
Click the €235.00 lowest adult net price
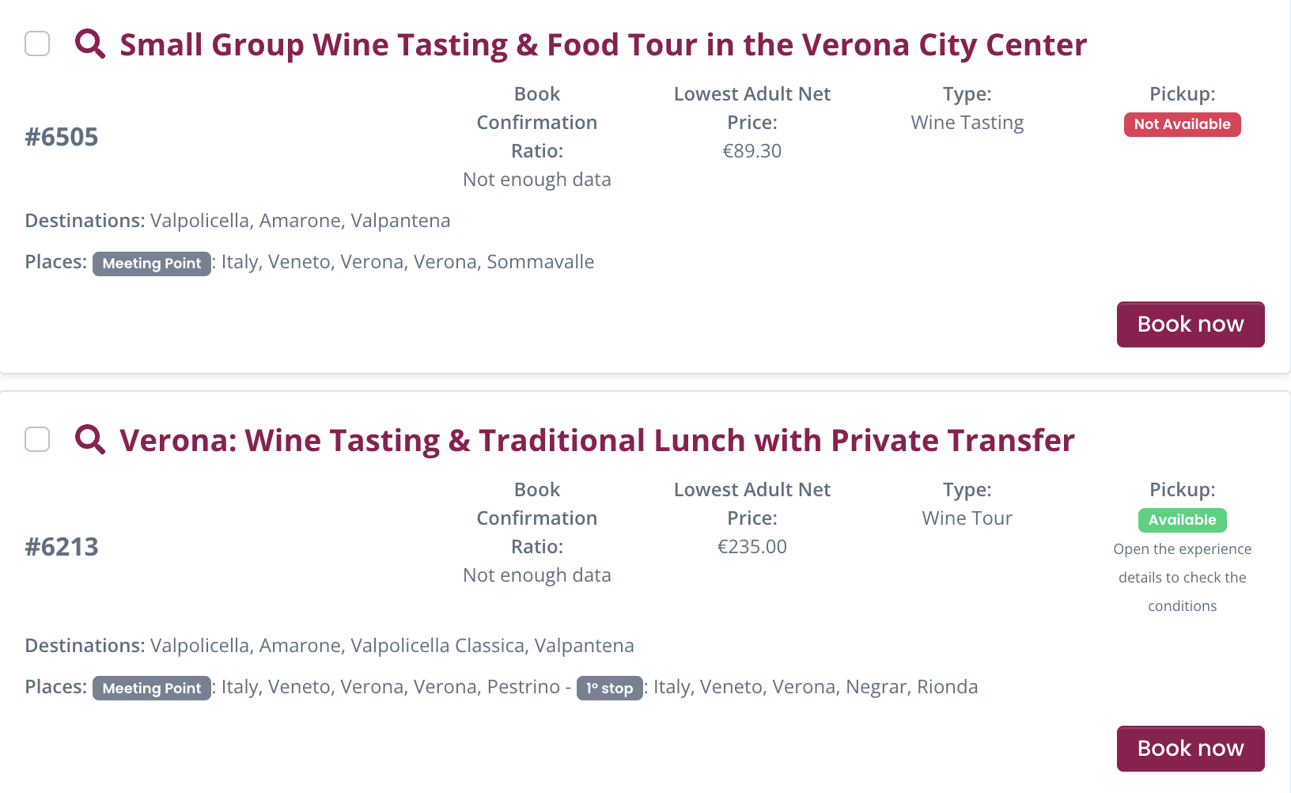pyautogui.click(x=752, y=547)
